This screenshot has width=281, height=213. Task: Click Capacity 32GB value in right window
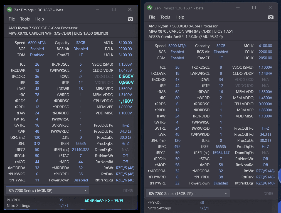tap(221, 46)
